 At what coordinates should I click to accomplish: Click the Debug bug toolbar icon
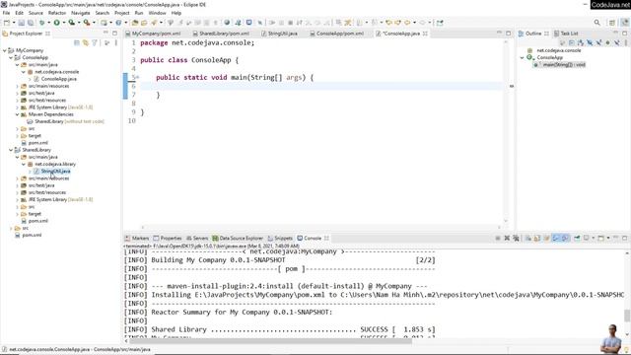coord(41,23)
